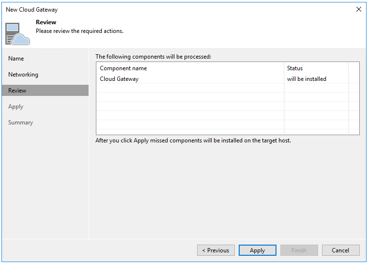Click the New Cloud Gateway title bar
Screen dimensions: 368x264
click(x=145, y=9)
